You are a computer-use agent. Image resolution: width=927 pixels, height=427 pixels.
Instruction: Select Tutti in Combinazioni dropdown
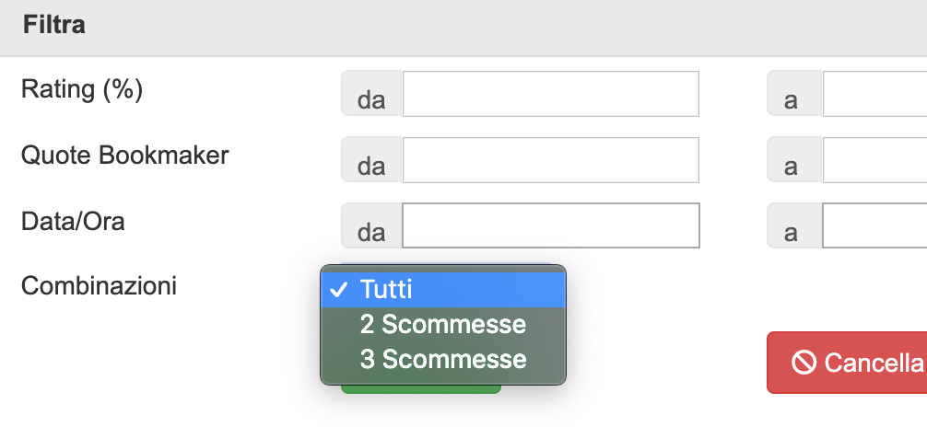(443, 290)
